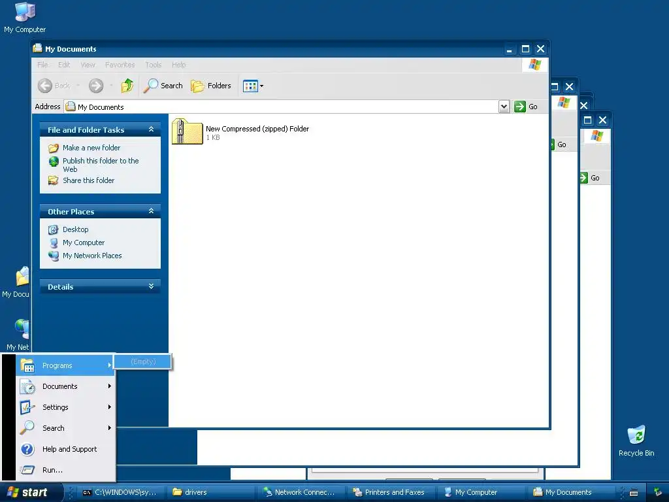Open the File menu
This screenshot has height=502, width=669.
[x=42, y=65]
